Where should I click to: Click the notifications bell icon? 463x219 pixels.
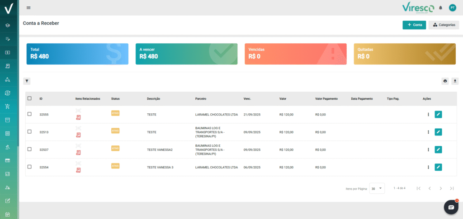click(440, 8)
